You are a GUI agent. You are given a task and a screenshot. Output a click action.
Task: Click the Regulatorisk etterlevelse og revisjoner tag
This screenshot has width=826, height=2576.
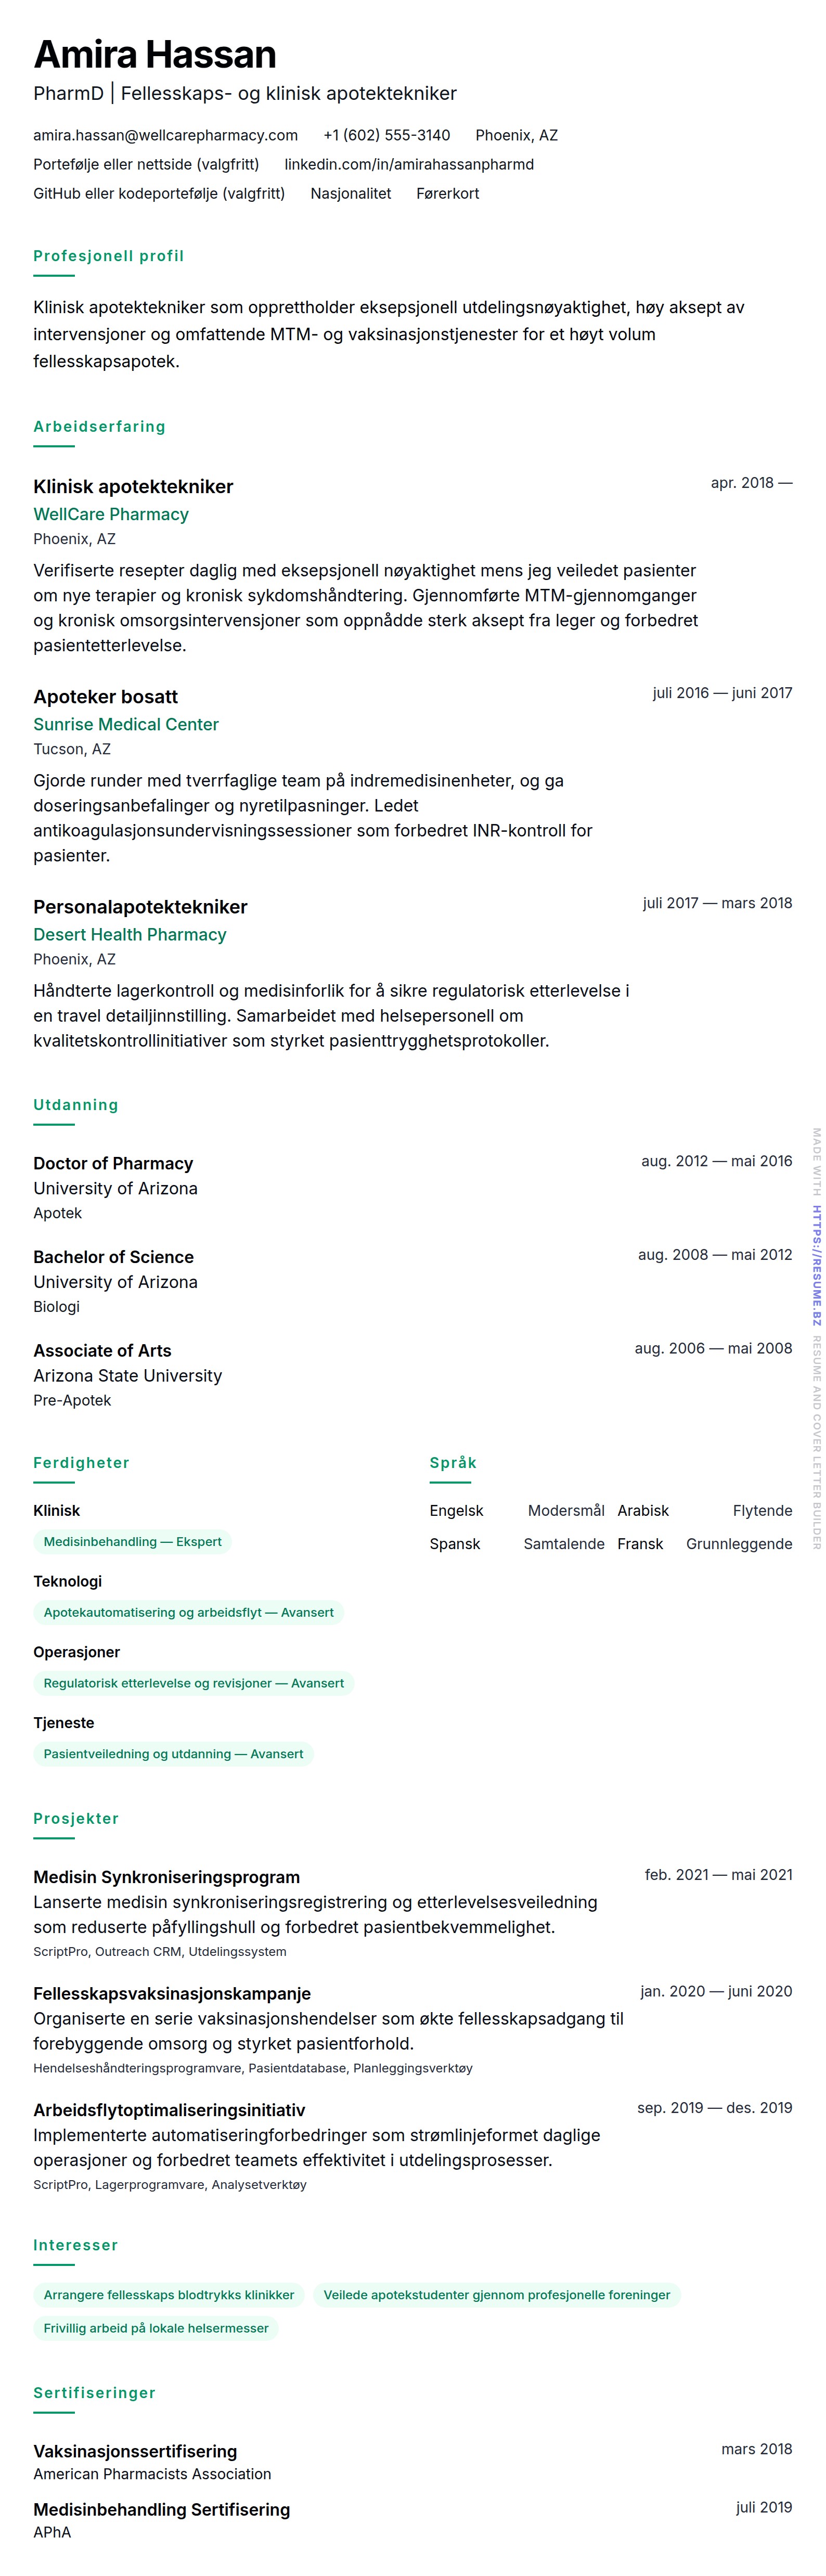(193, 1683)
